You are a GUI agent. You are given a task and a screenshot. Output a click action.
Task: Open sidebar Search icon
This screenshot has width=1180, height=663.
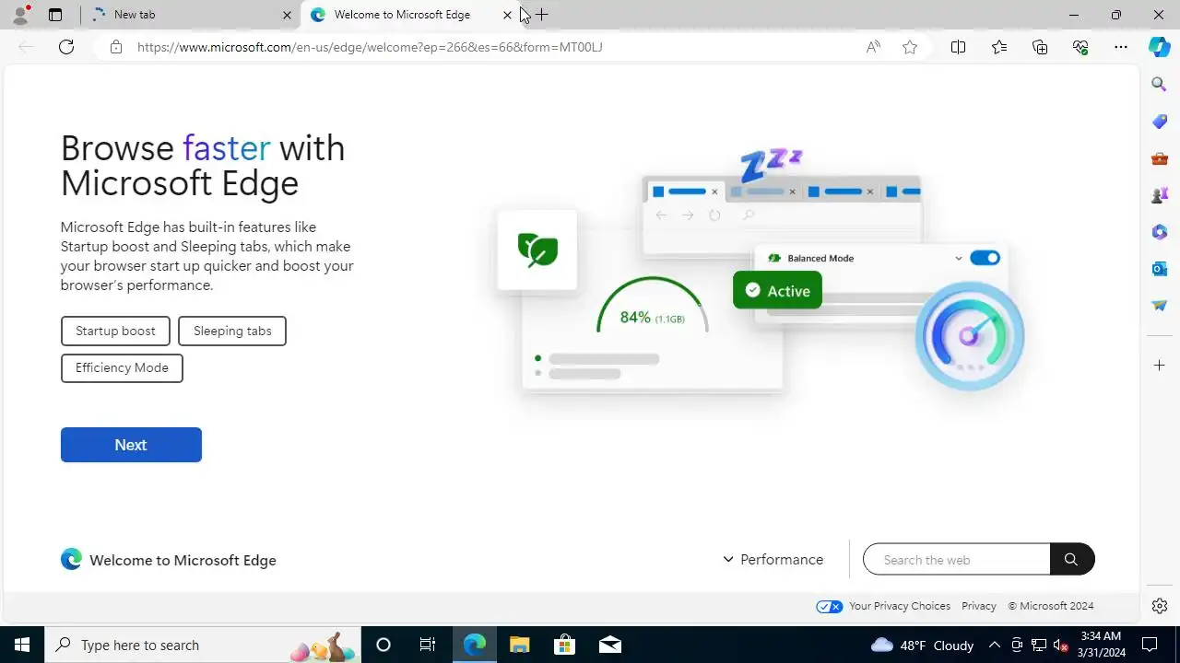[x=1160, y=84]
